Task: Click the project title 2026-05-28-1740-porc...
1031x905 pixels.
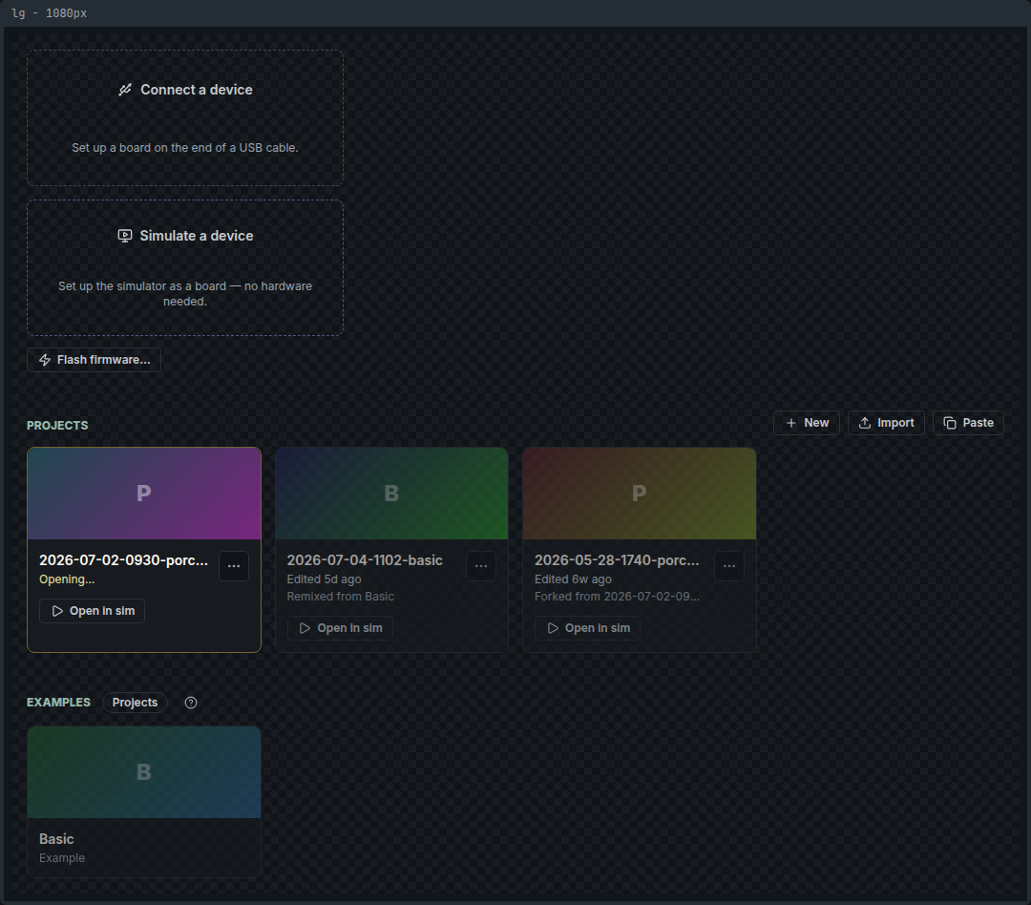Action: click(x=617, y=560)
